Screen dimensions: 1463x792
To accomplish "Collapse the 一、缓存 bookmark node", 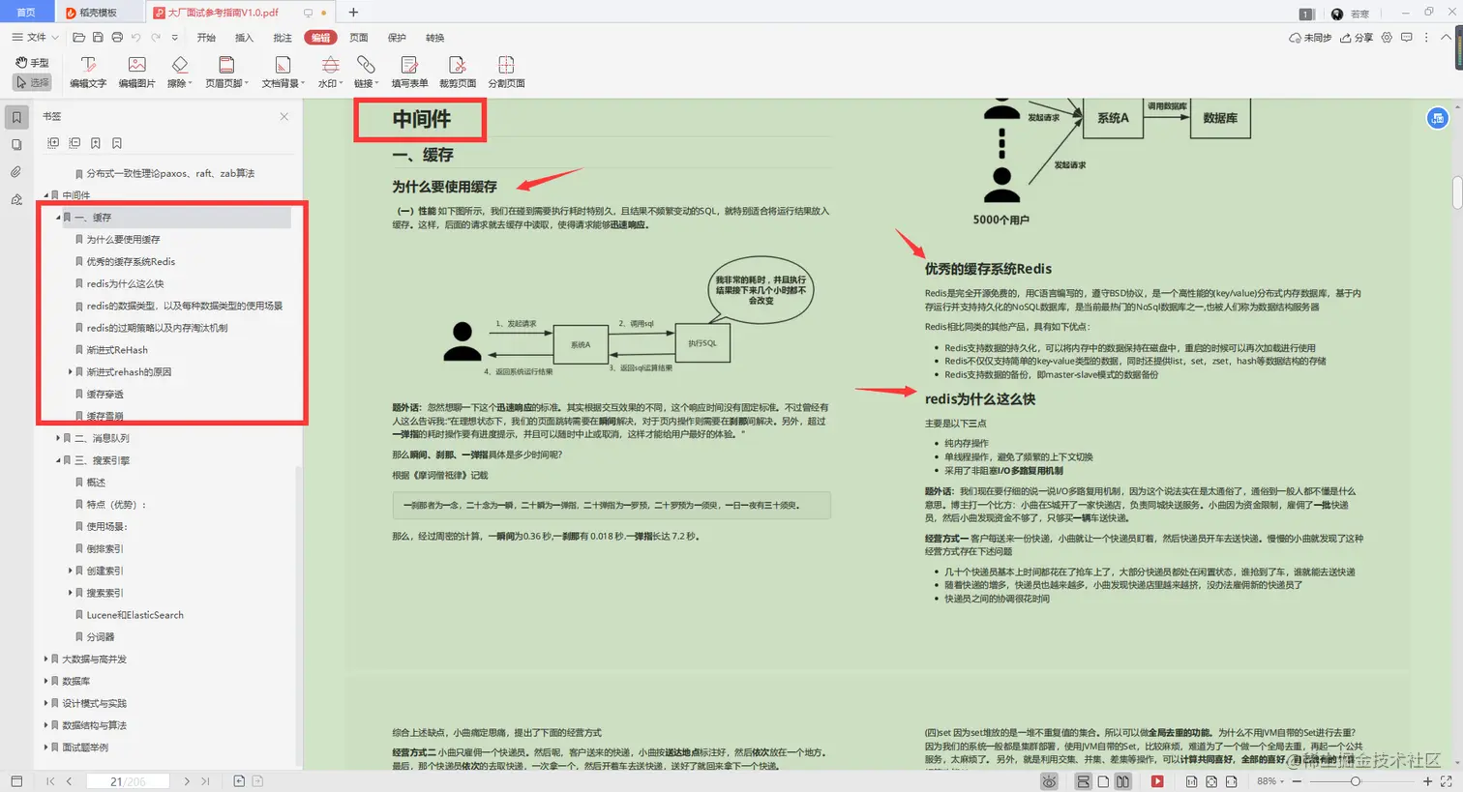I will [x=58, y=218].
